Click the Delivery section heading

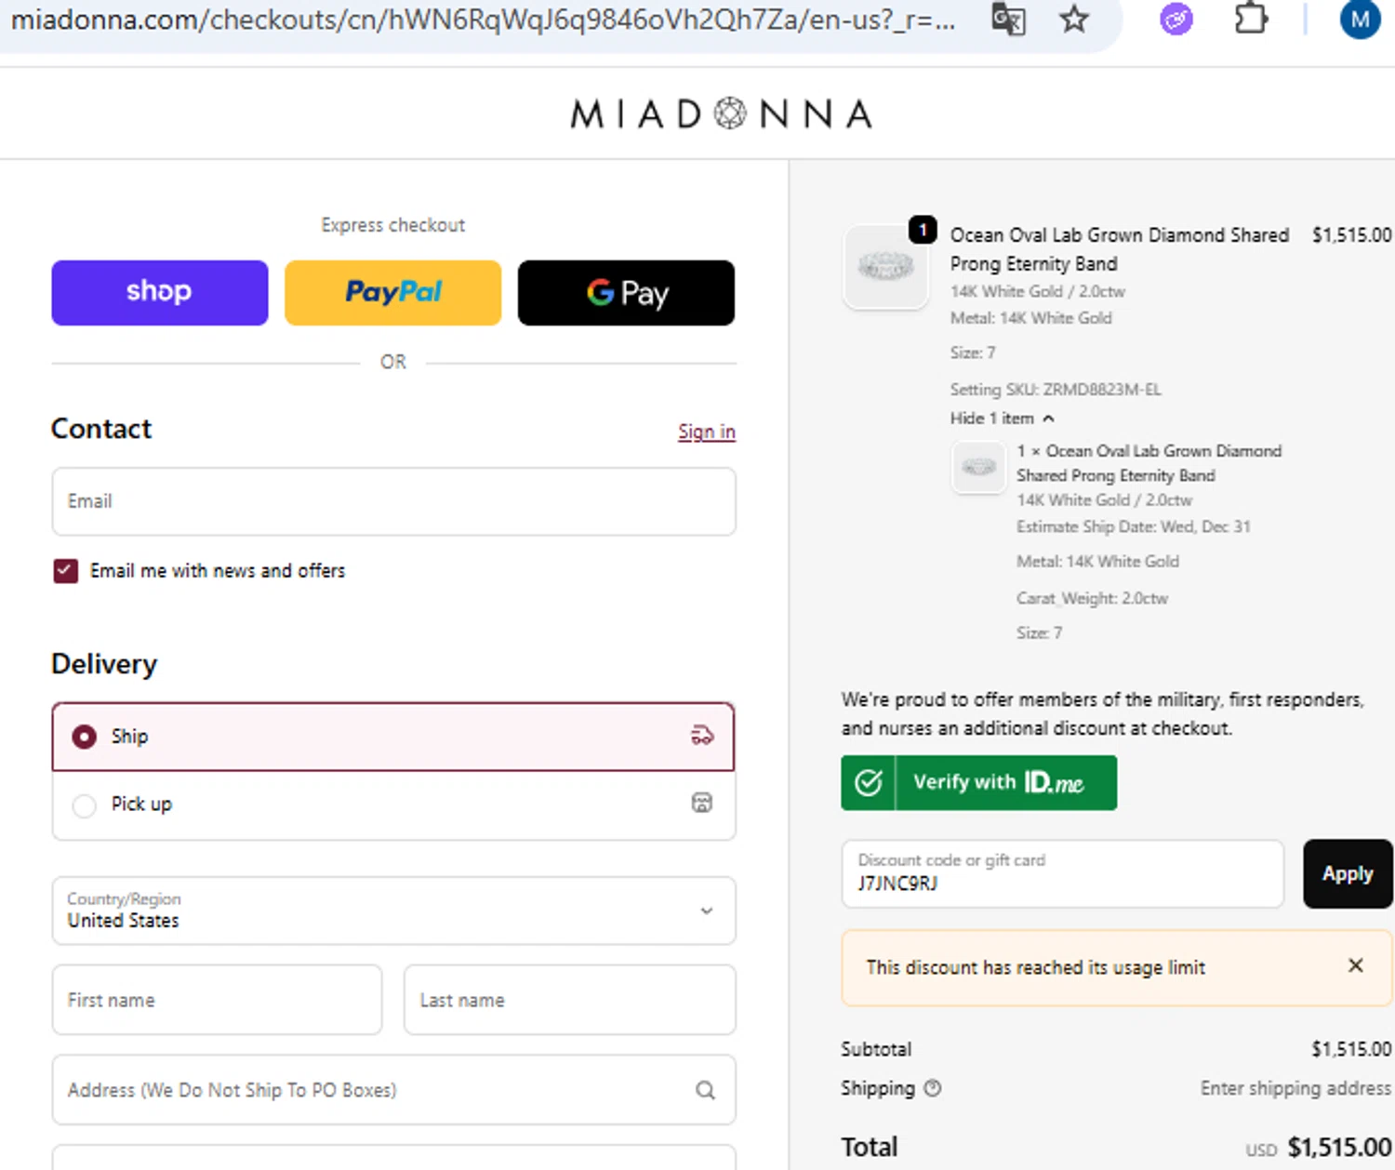pyautogui.click(x=104, y=664)
